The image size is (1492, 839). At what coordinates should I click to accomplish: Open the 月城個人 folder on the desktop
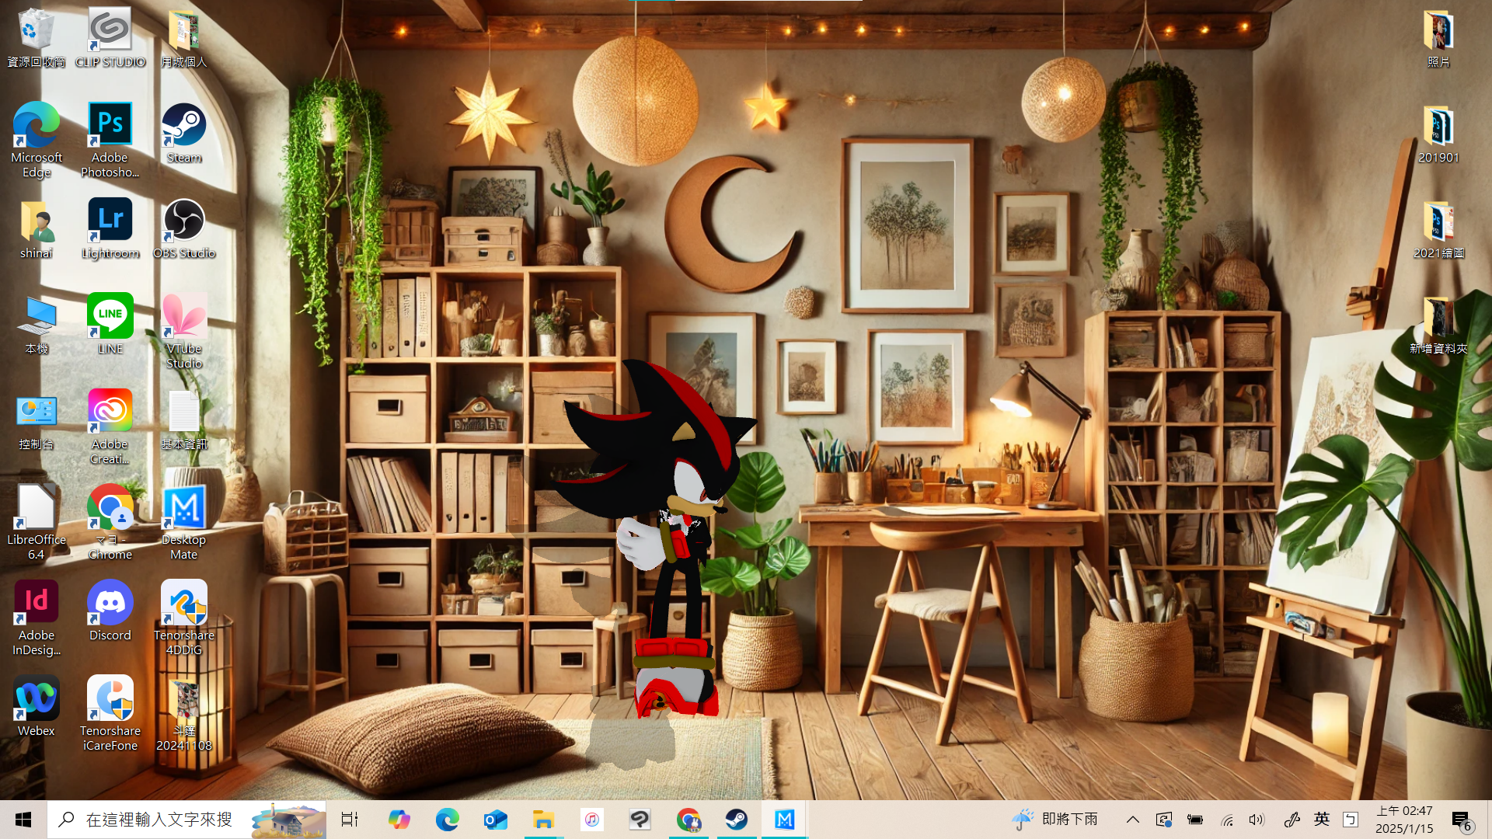pos(184,37)
